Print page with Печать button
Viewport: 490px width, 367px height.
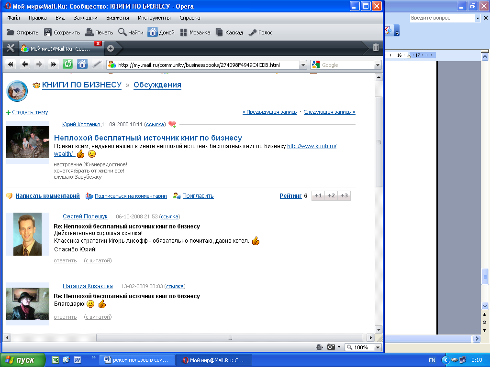coord(99,32)
